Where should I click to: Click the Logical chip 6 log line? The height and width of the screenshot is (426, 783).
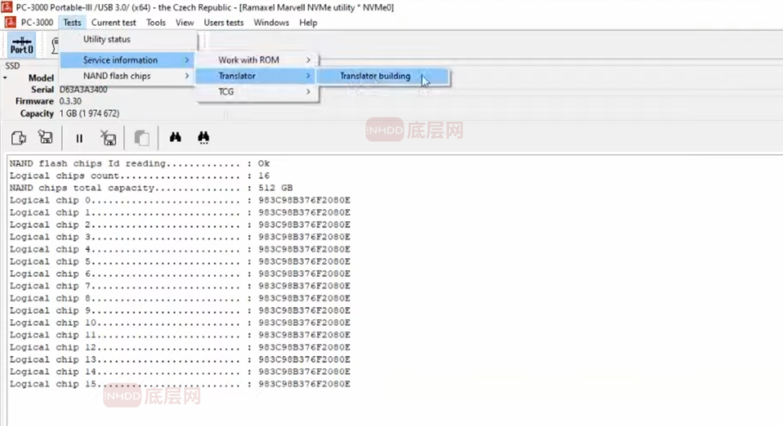click(x=180, y=274)
